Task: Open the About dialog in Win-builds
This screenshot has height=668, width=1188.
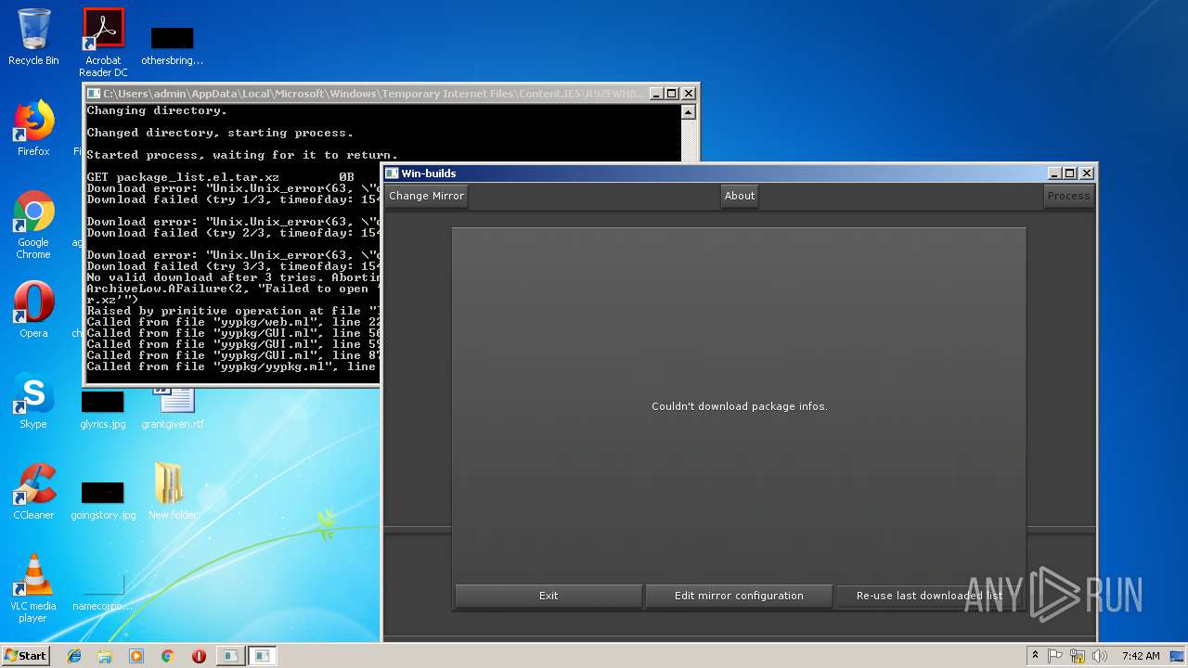Action: tap(740, 196)
